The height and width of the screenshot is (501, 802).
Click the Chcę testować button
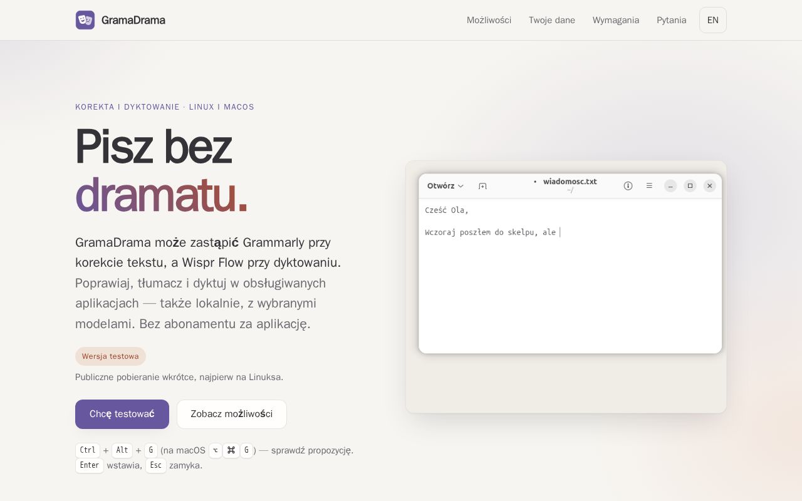pyautogui.click(x=122, y=414)
